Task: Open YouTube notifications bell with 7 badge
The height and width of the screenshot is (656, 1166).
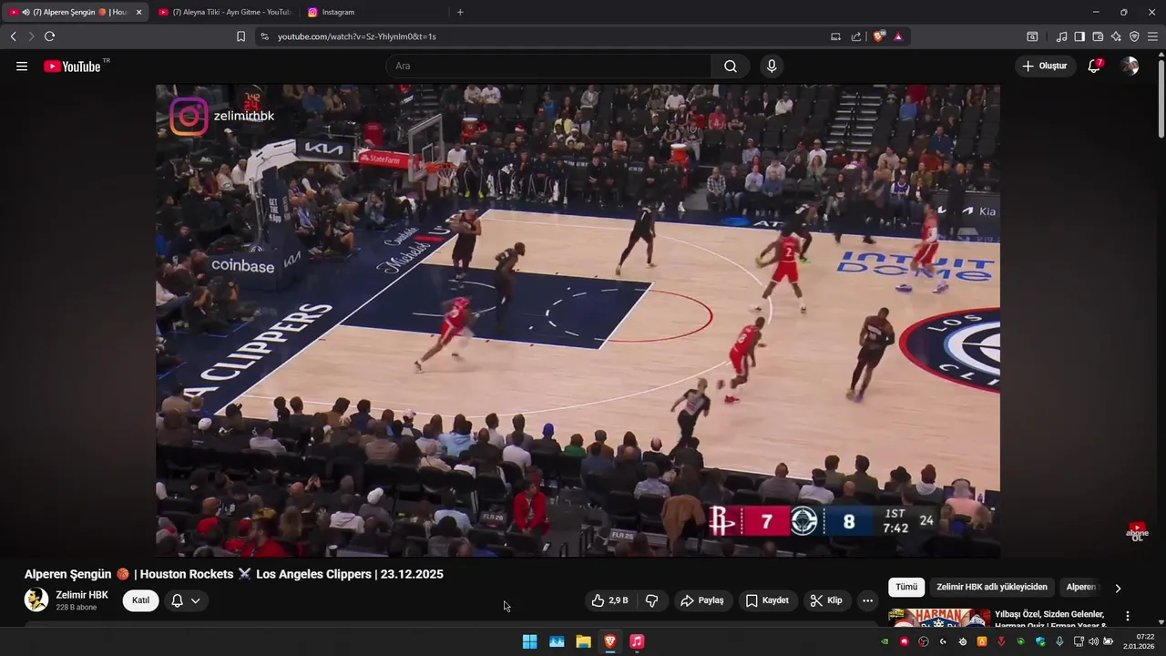Action: click(x=1094, y=66)
